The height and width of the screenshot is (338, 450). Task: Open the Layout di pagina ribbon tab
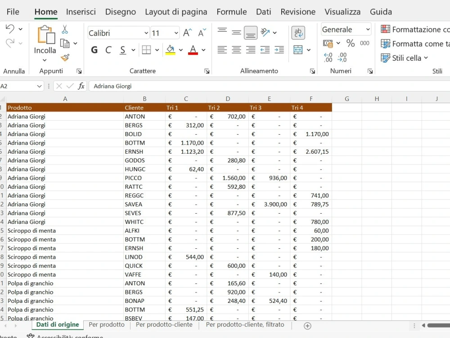click(176, 12)
